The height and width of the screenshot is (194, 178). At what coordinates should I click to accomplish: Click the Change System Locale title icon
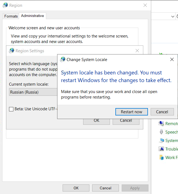pos(63,59)
